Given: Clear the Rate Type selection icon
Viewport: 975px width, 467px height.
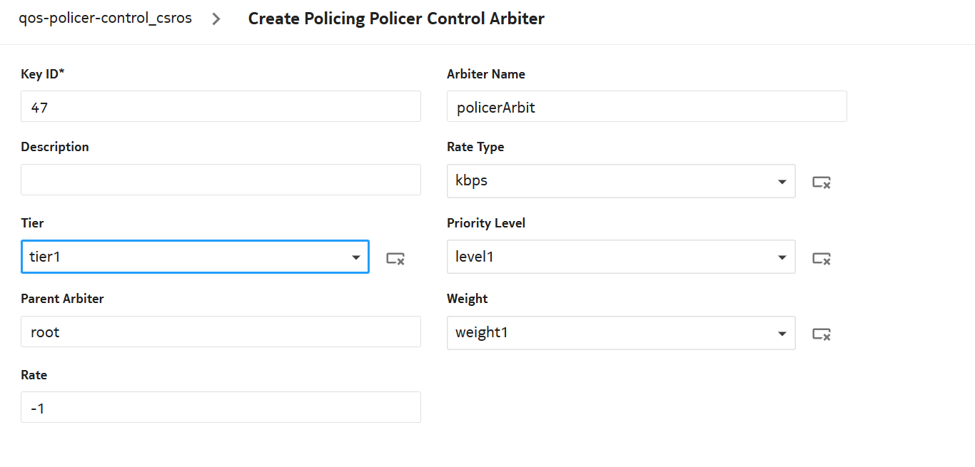Looking at the screenshot, I should (x=822, y=183).
